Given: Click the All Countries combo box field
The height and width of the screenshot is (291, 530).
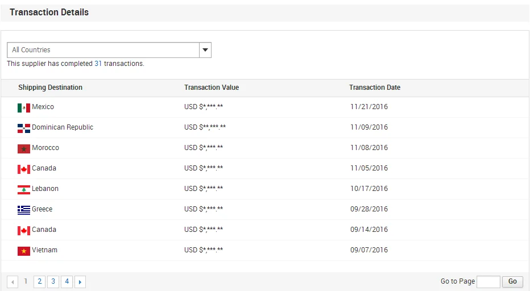Looking at the screenshot, I should 103,50.
